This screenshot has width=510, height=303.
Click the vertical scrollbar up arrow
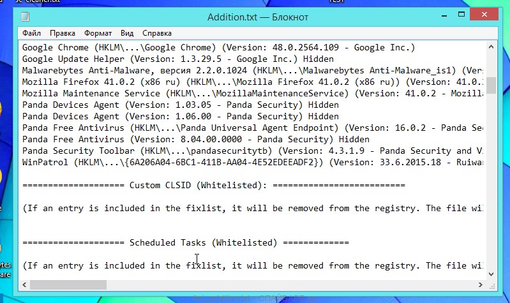coord(491,47)
